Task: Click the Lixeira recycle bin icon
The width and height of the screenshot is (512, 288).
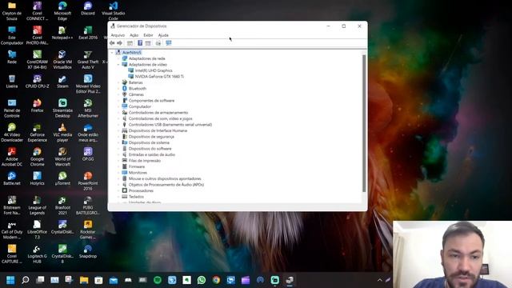Action: [12, 82]
